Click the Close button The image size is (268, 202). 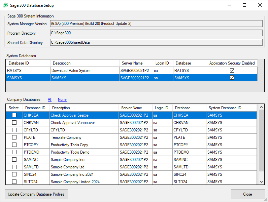(248, 194)
